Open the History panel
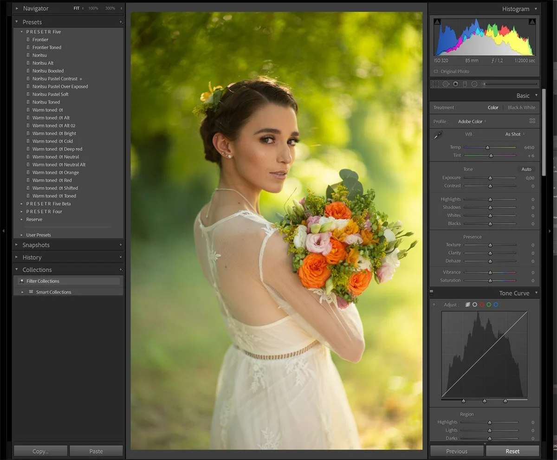 pyautogui.click(x=32, y=257)
